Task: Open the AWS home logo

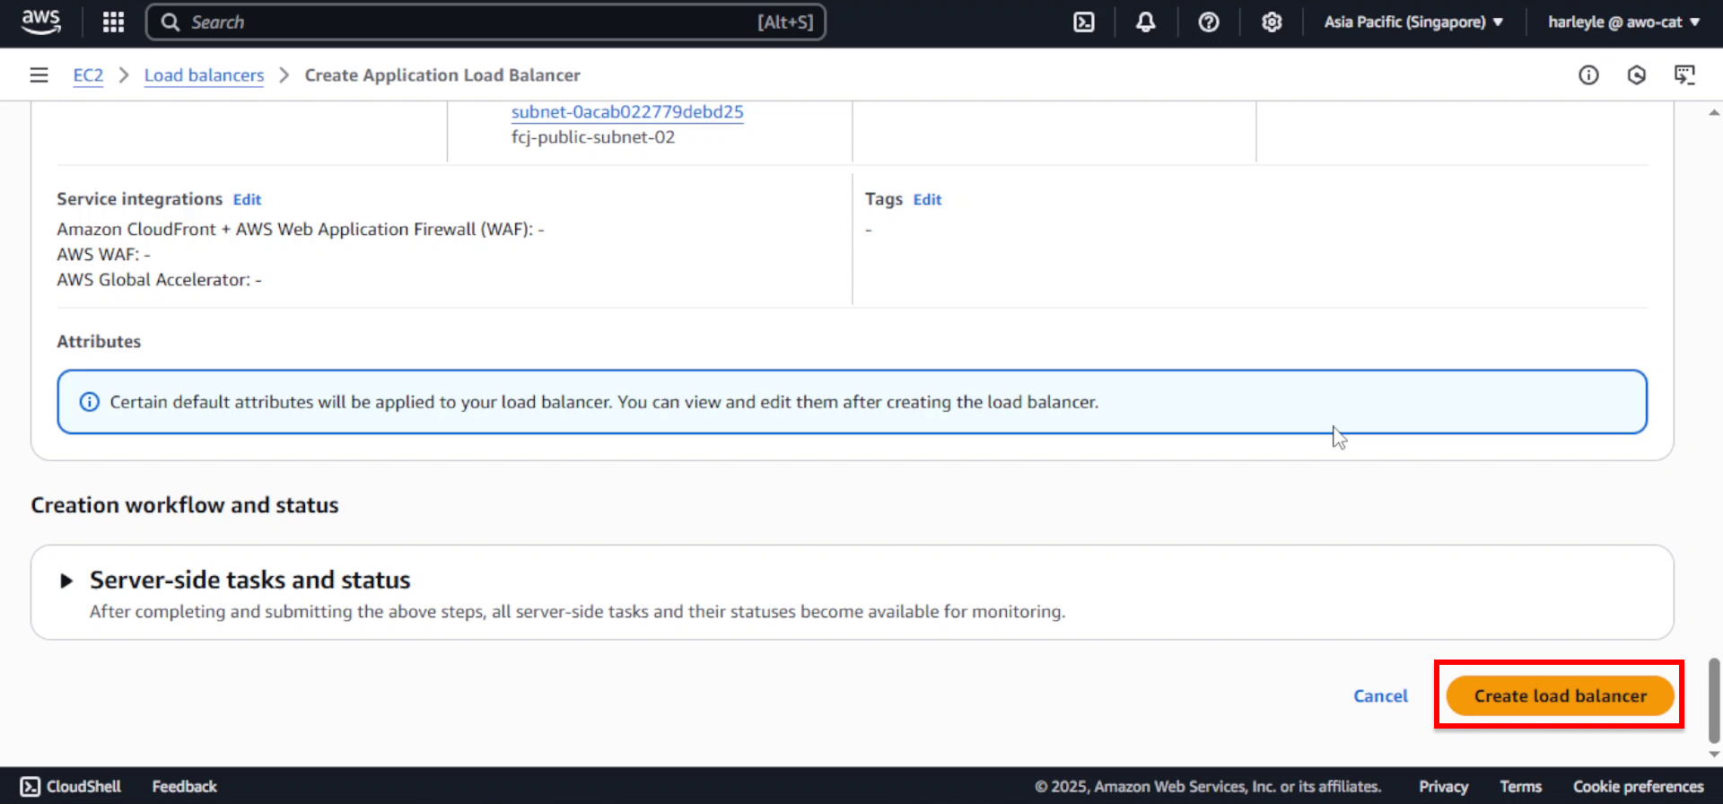Action: [41, 22]
